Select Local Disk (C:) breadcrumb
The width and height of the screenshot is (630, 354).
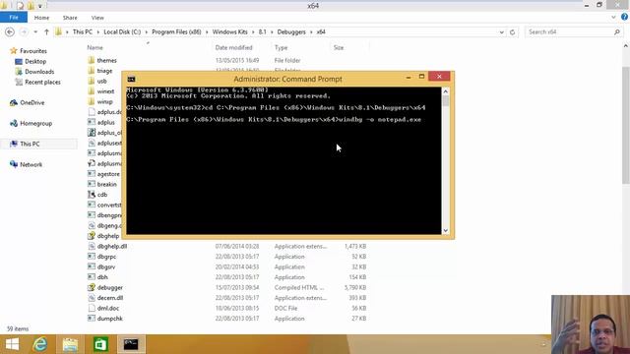(x=122, y=31)
